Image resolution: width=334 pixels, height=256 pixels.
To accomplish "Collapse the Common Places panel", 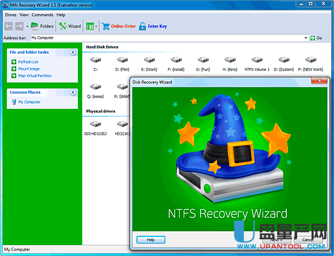I will point(73,92).
